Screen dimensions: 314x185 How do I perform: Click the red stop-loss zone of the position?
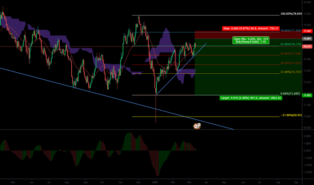tap(248, 35)
